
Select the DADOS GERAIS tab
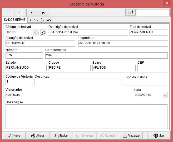(x=15, y=20)
